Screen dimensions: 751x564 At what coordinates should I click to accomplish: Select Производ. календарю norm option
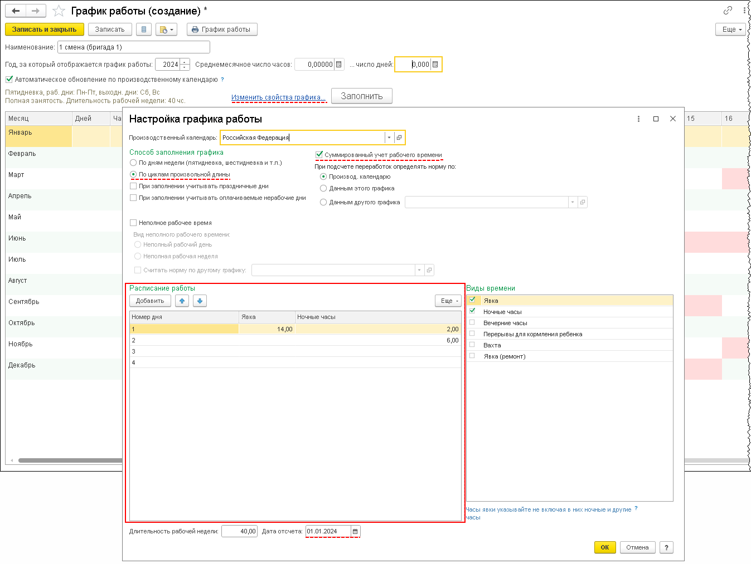coord(323,176)
